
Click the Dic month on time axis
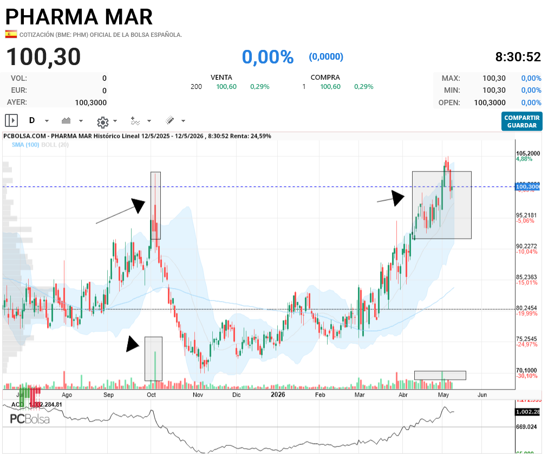point(237,395)
